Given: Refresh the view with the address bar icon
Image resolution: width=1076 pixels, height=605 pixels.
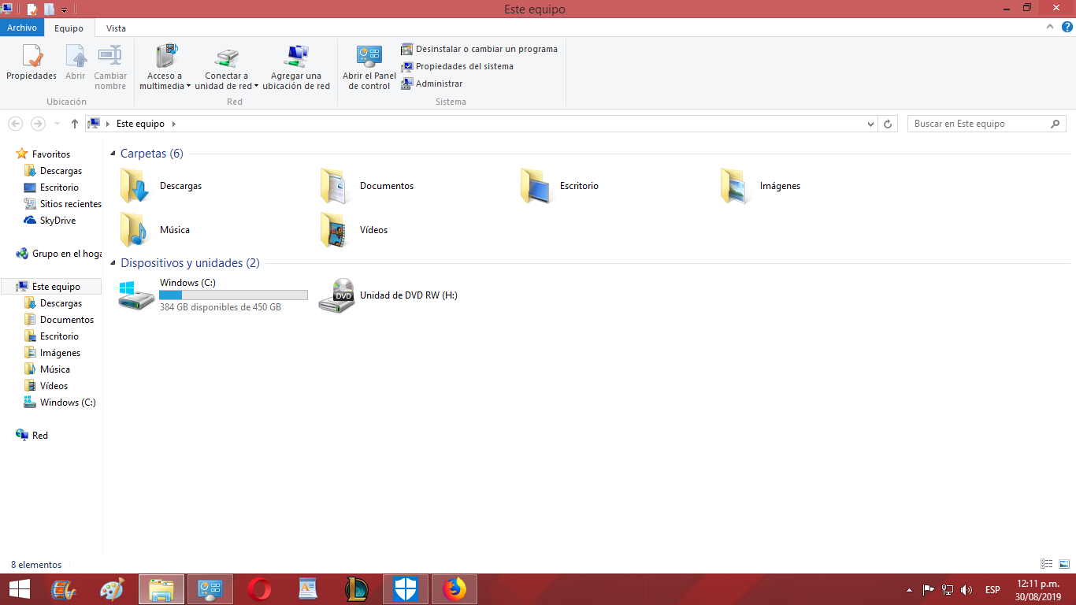Looking at the screenshot, I should point(888,124).
